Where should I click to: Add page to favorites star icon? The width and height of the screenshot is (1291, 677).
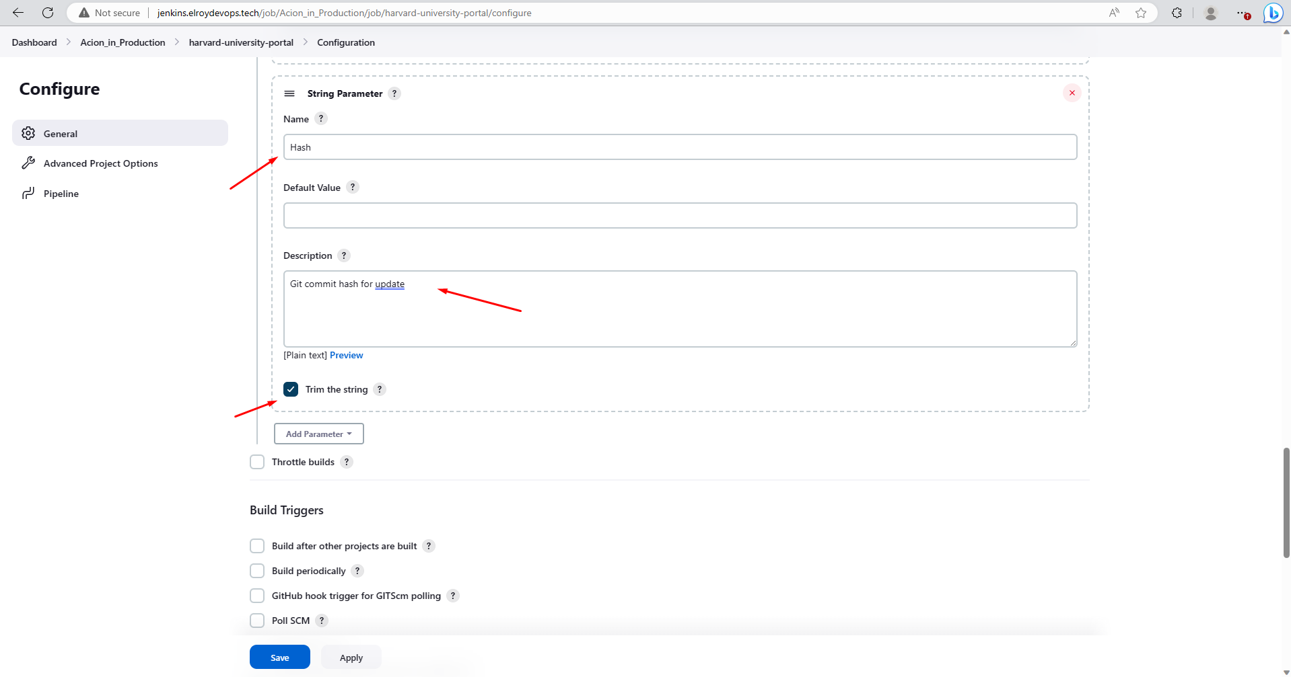tap(1141, 13)
